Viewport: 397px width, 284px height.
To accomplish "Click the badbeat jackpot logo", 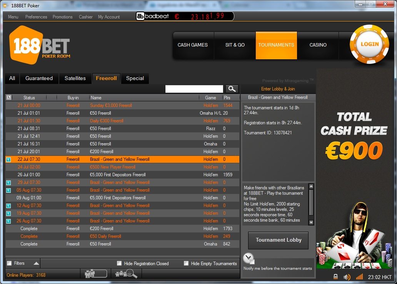I will tap(153, 16).
